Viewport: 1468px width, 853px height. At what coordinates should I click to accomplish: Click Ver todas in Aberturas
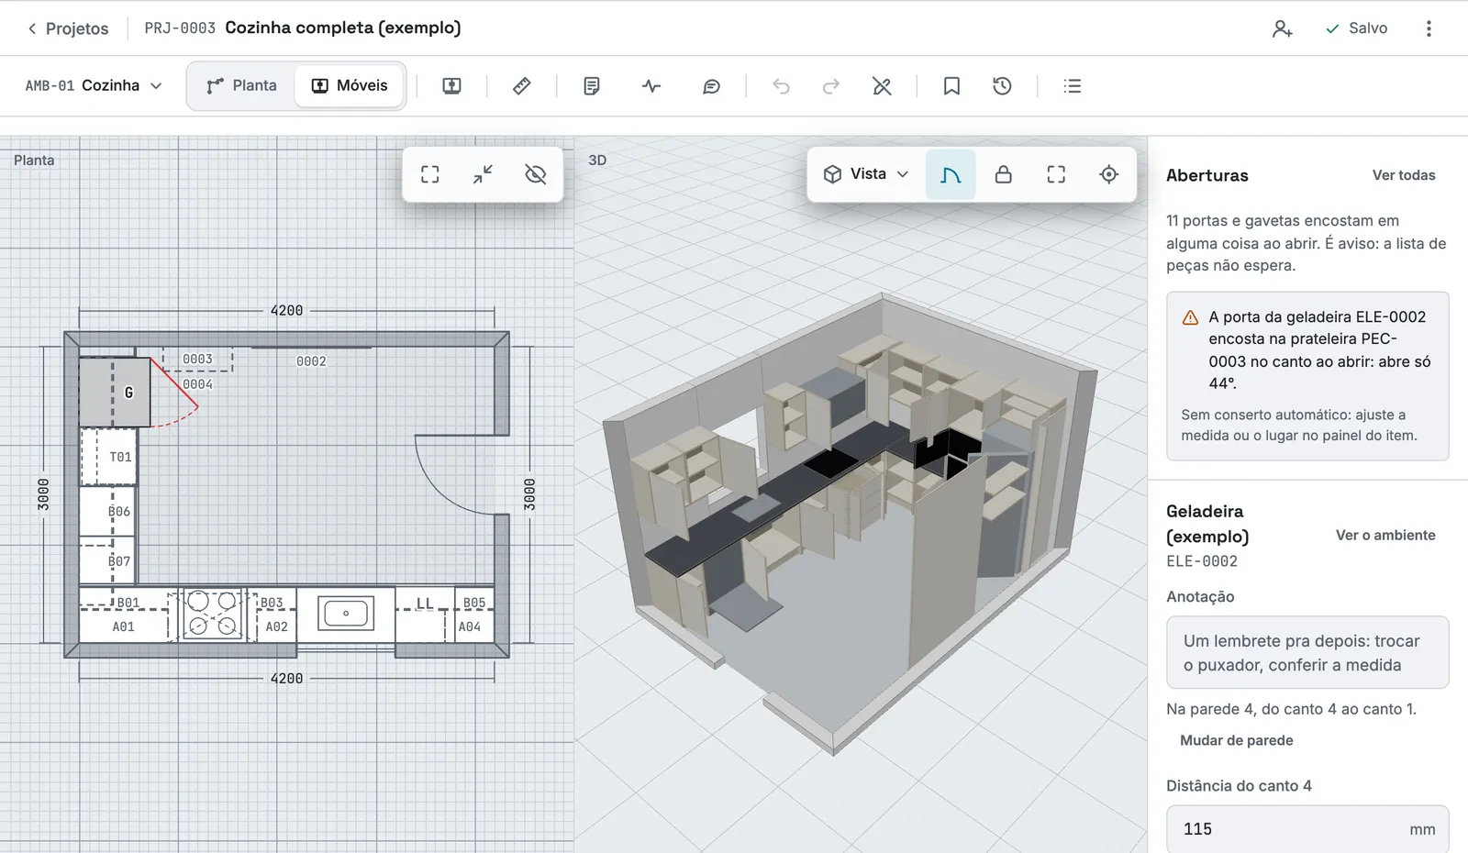(x=1404, y=175)
